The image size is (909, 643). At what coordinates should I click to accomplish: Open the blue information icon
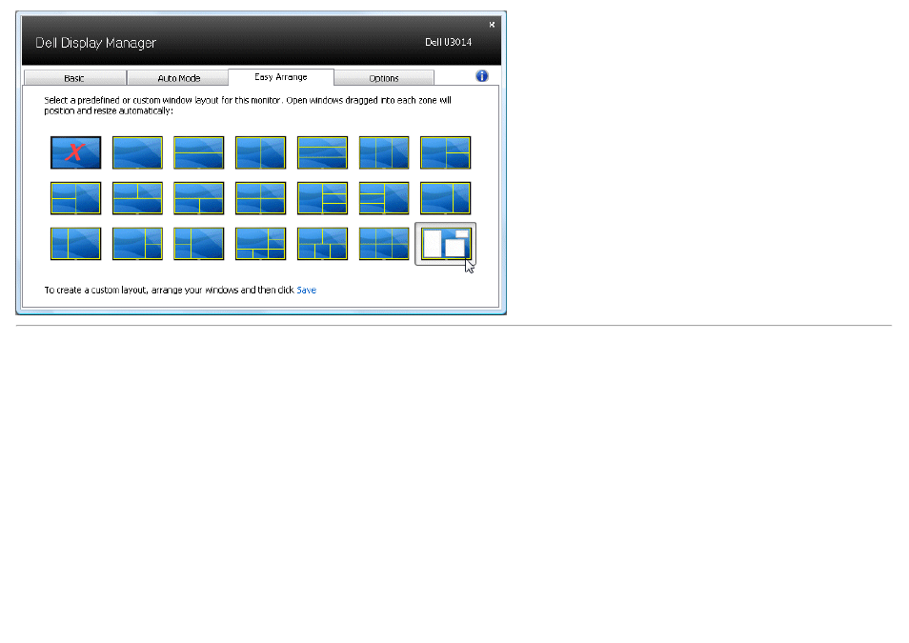coord(482,76)
